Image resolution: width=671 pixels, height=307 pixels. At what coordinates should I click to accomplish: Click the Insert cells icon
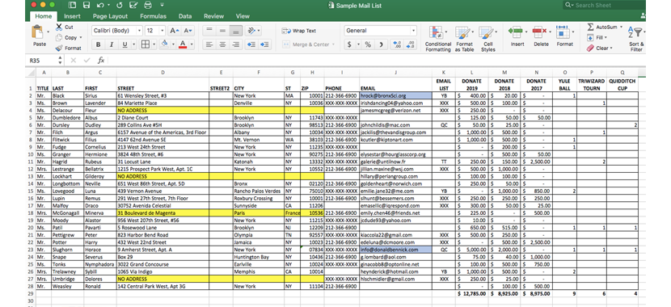point(515,32)
